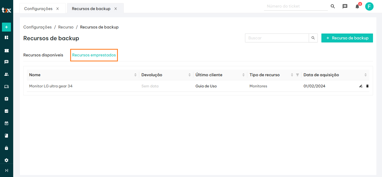This screenshot has height=177, width=382.
Task: Sort table by Nome column arrows
Action: (135, 75)
